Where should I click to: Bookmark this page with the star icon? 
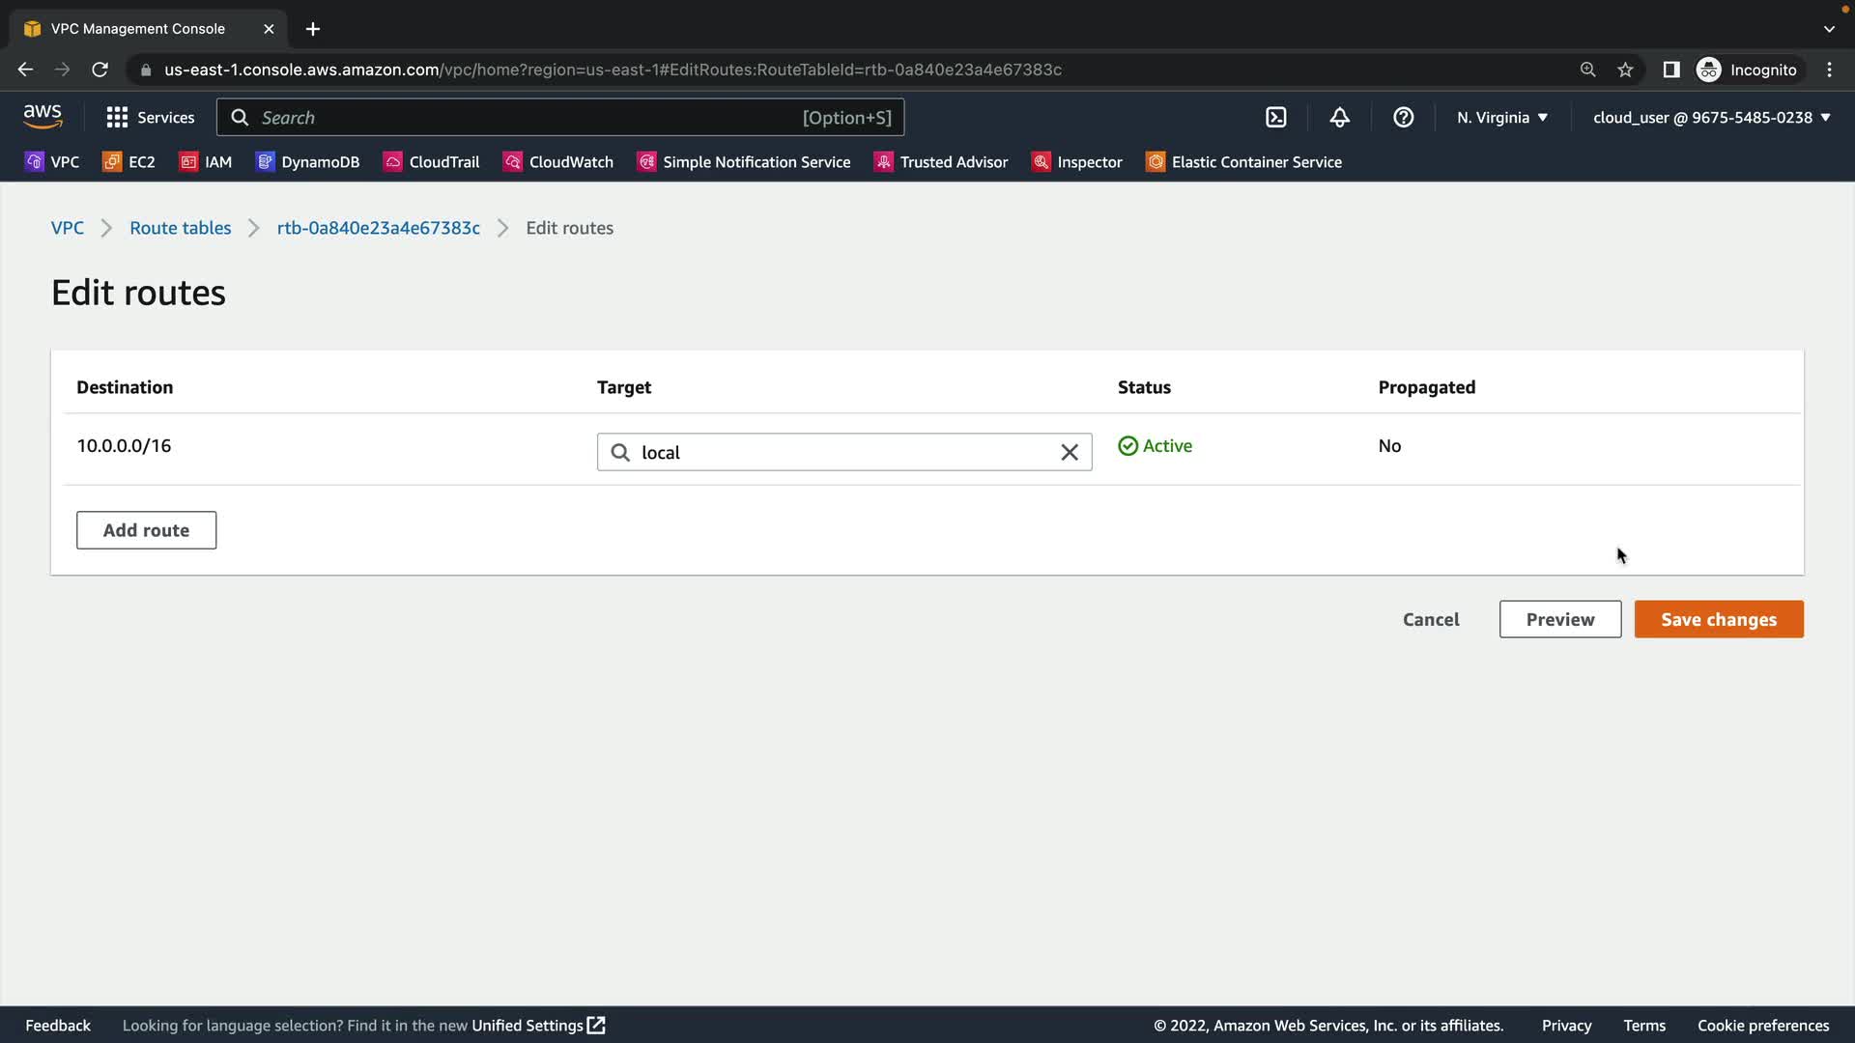tap(1625, 70)
